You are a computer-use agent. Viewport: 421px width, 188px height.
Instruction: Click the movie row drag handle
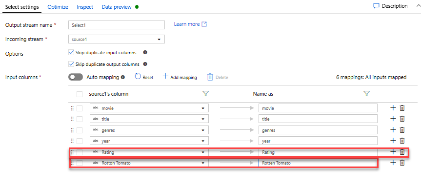click(72, 108)
